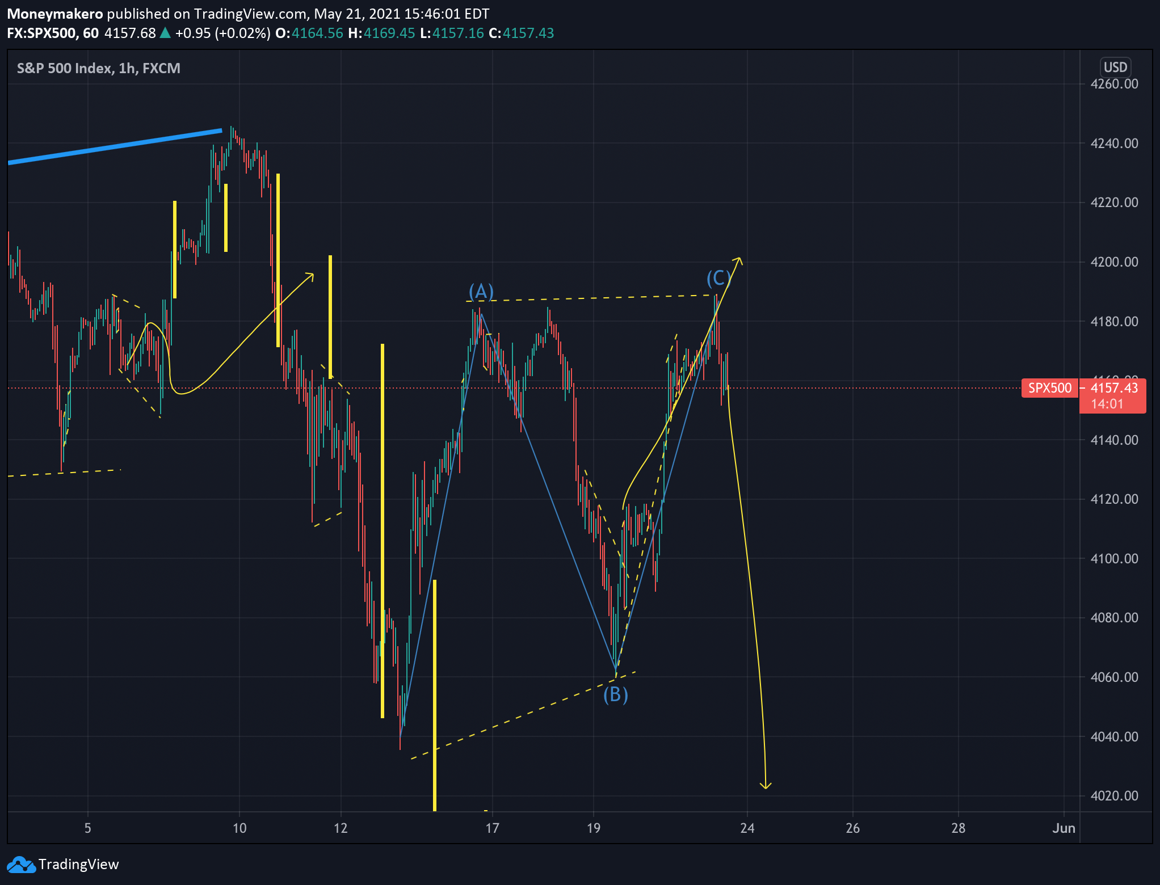Select the red SPX500 price label tag
Viewport: 1160px width, 885px height.
1050,388
